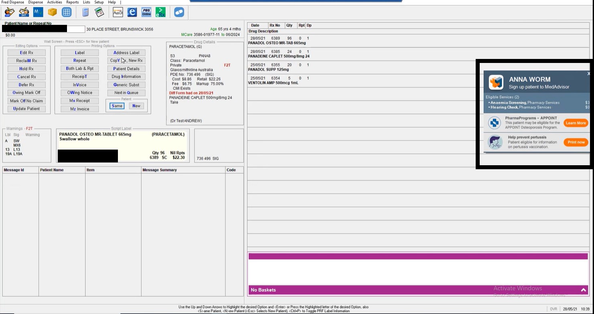The height and width of the screenshot is (314, 594).
Task: Click the blue pill capsule icon
Action: pos(179,12)
